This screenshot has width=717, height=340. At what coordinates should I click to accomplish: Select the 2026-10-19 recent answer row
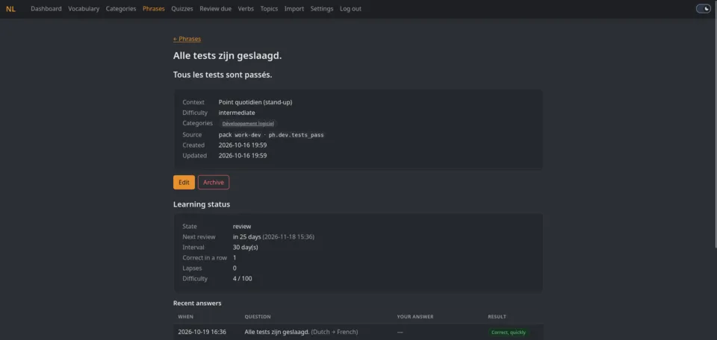pyautogui.click(x=358, y=332)
